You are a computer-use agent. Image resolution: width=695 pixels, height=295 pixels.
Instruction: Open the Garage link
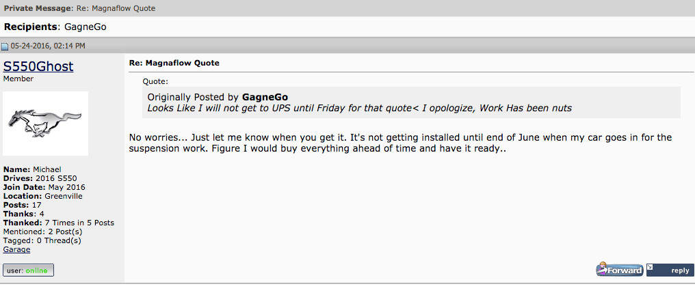16,249
